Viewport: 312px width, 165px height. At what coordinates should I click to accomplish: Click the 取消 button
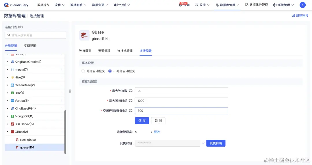[x=158, y=121]
